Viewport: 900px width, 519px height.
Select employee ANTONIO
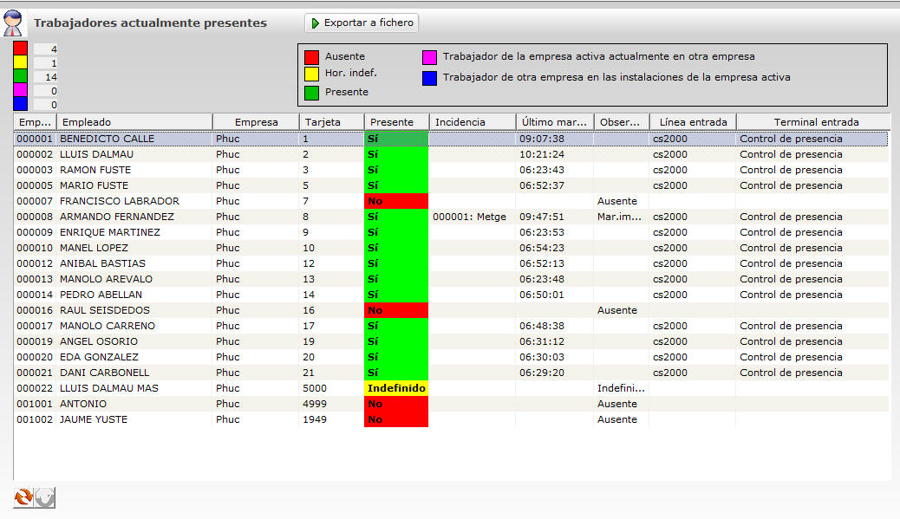(x=83, y=404)
